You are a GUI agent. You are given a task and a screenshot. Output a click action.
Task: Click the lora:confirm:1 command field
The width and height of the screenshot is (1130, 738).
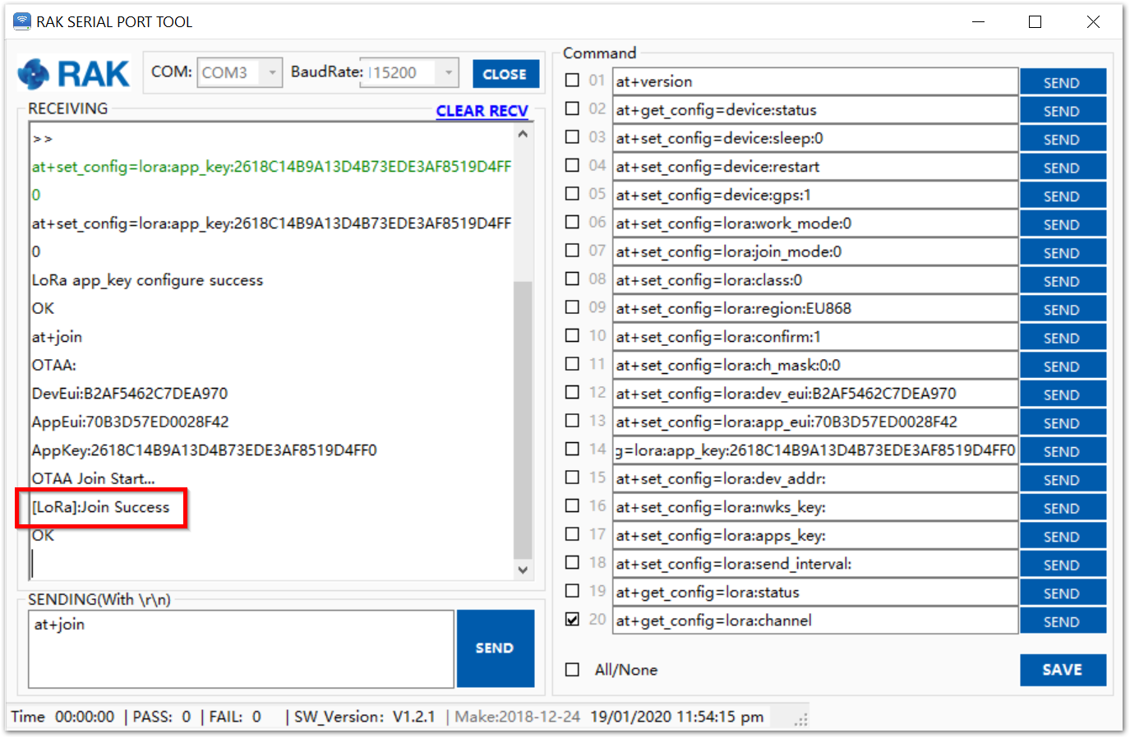815,337
